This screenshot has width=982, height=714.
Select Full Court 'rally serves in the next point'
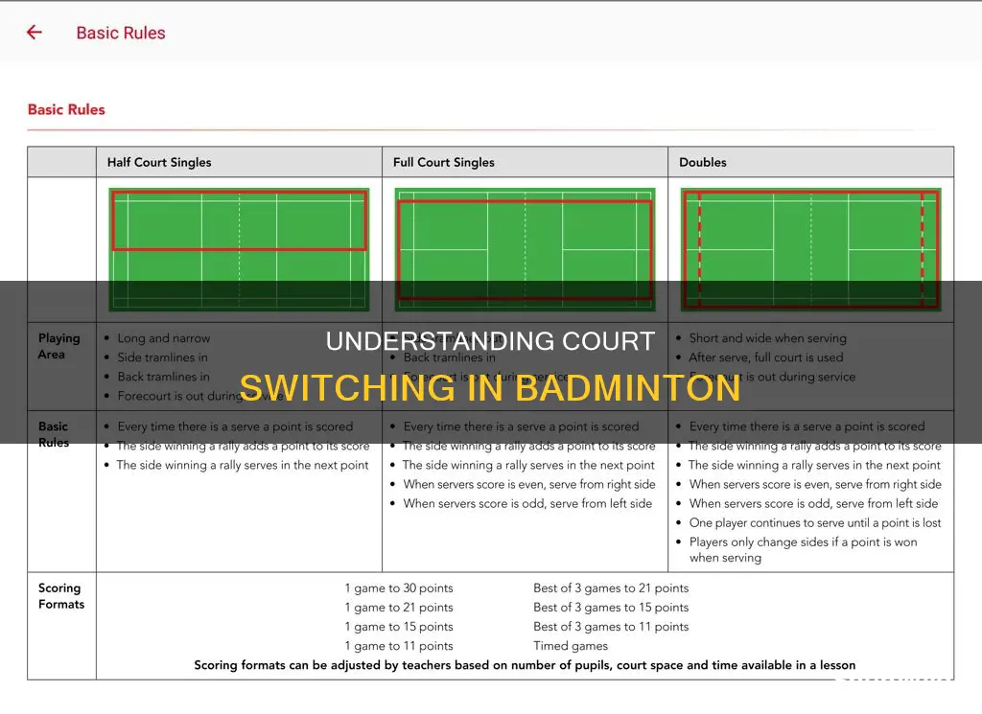[528, 465]
